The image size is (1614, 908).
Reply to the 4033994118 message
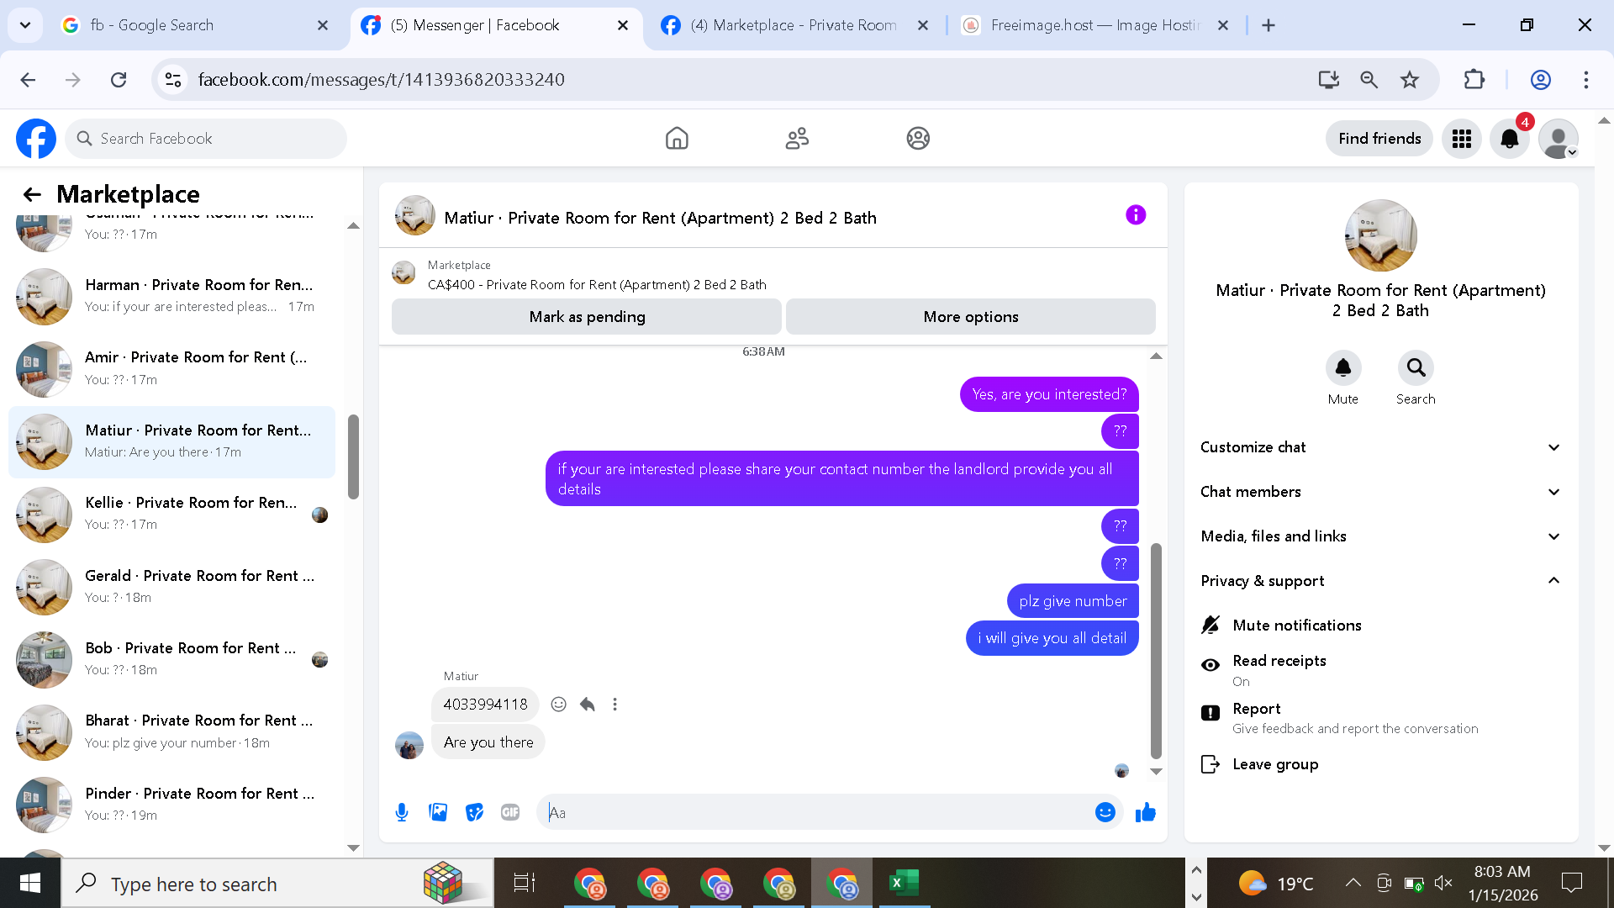(588, 705)
